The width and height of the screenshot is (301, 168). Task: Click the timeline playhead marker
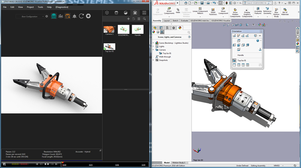pyautogui.click(x=63, y=162)
